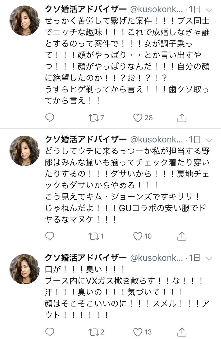Viewport: 221px width, 339px height.
Task: Reply to the second tweet about チェック服
Action: (x=50, y=236)
